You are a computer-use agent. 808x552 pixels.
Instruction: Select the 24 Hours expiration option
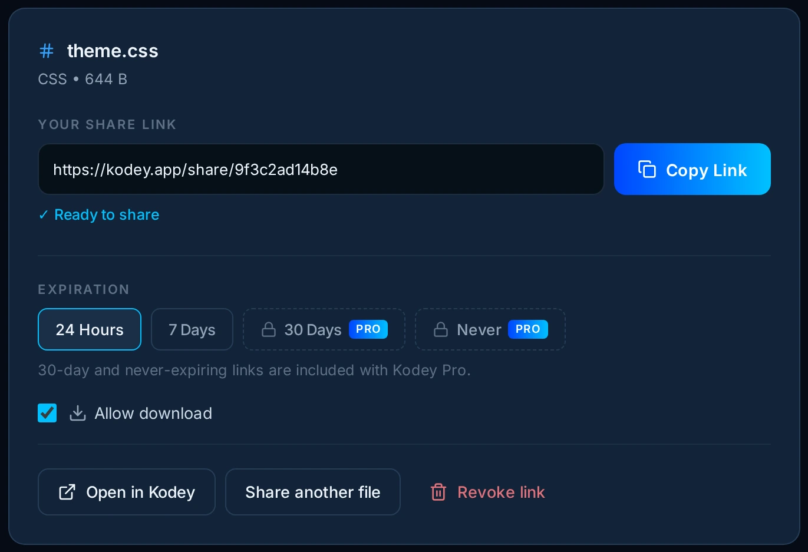[x=90, y=329]
